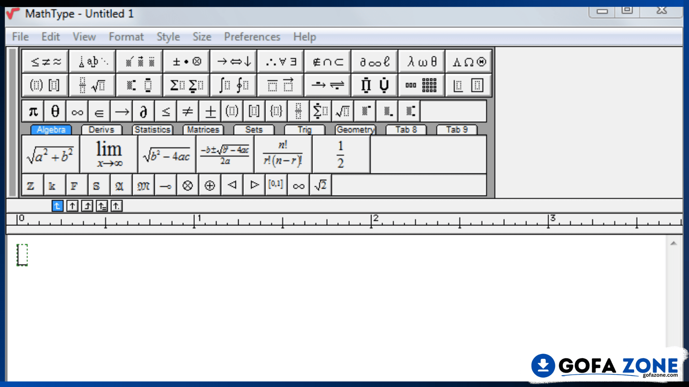
Task: Open the products and set theory templates palette
Action: pos(374,85)
